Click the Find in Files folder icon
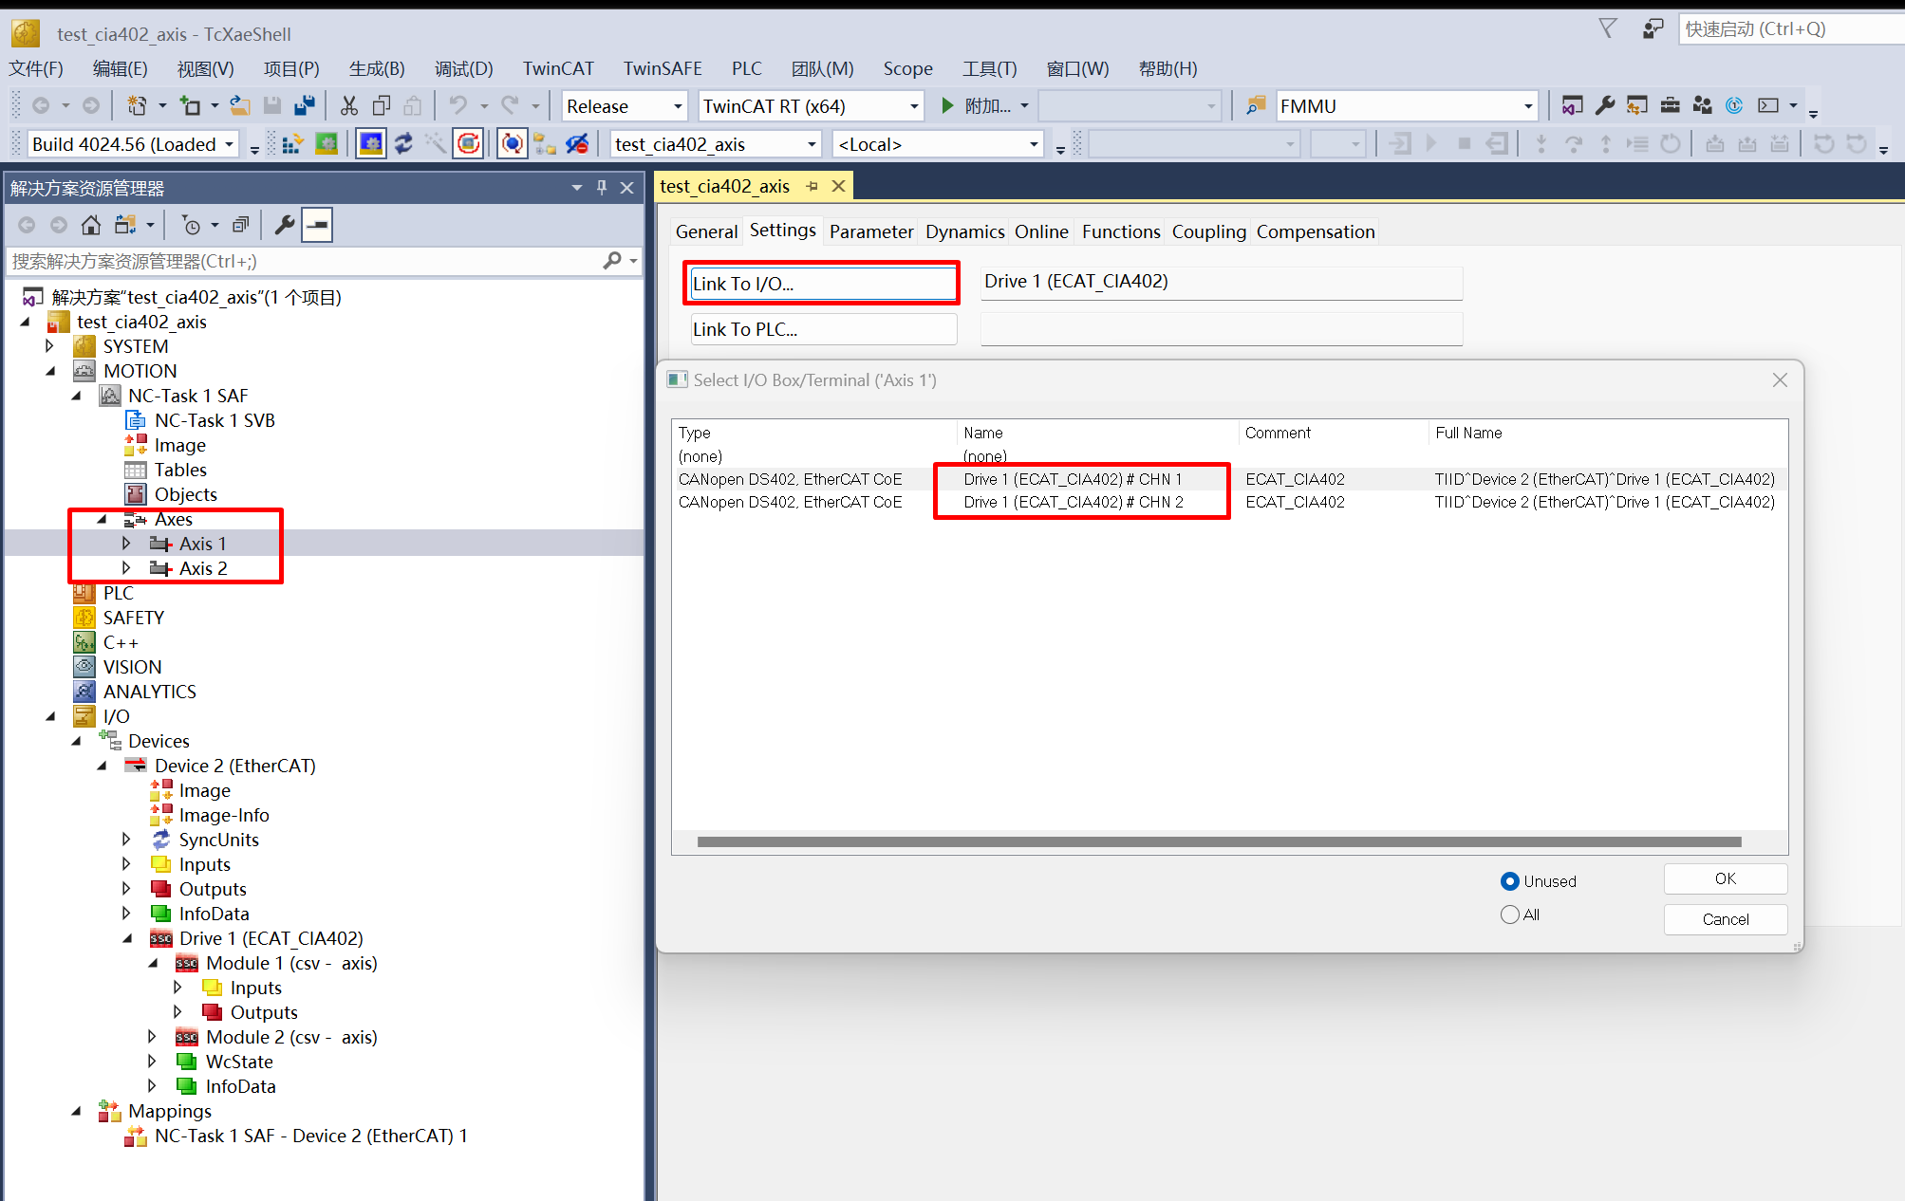Screen dimensions: 1905x1201 1256,105
